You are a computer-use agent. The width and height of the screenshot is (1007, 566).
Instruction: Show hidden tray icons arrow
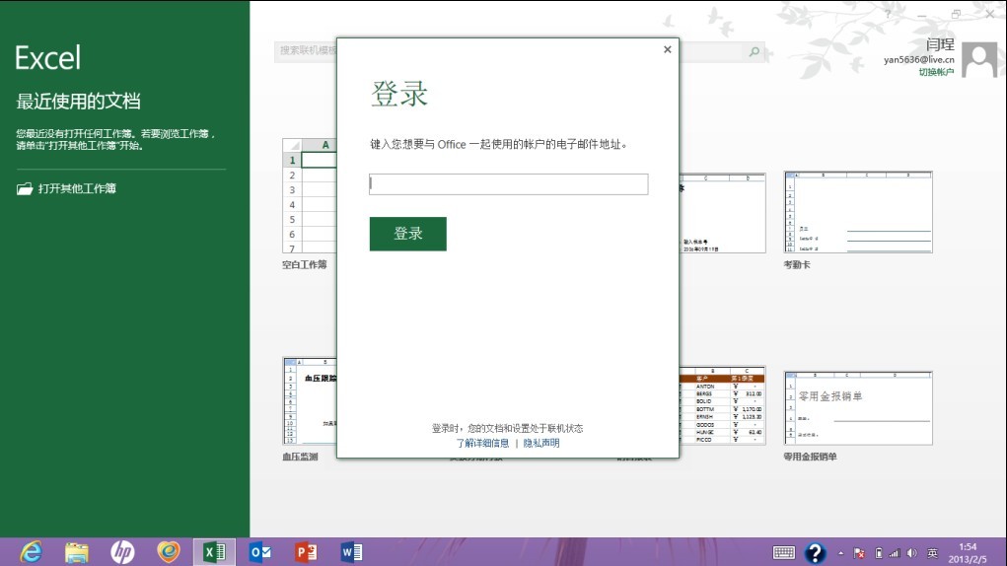click(x=840, y=553)
